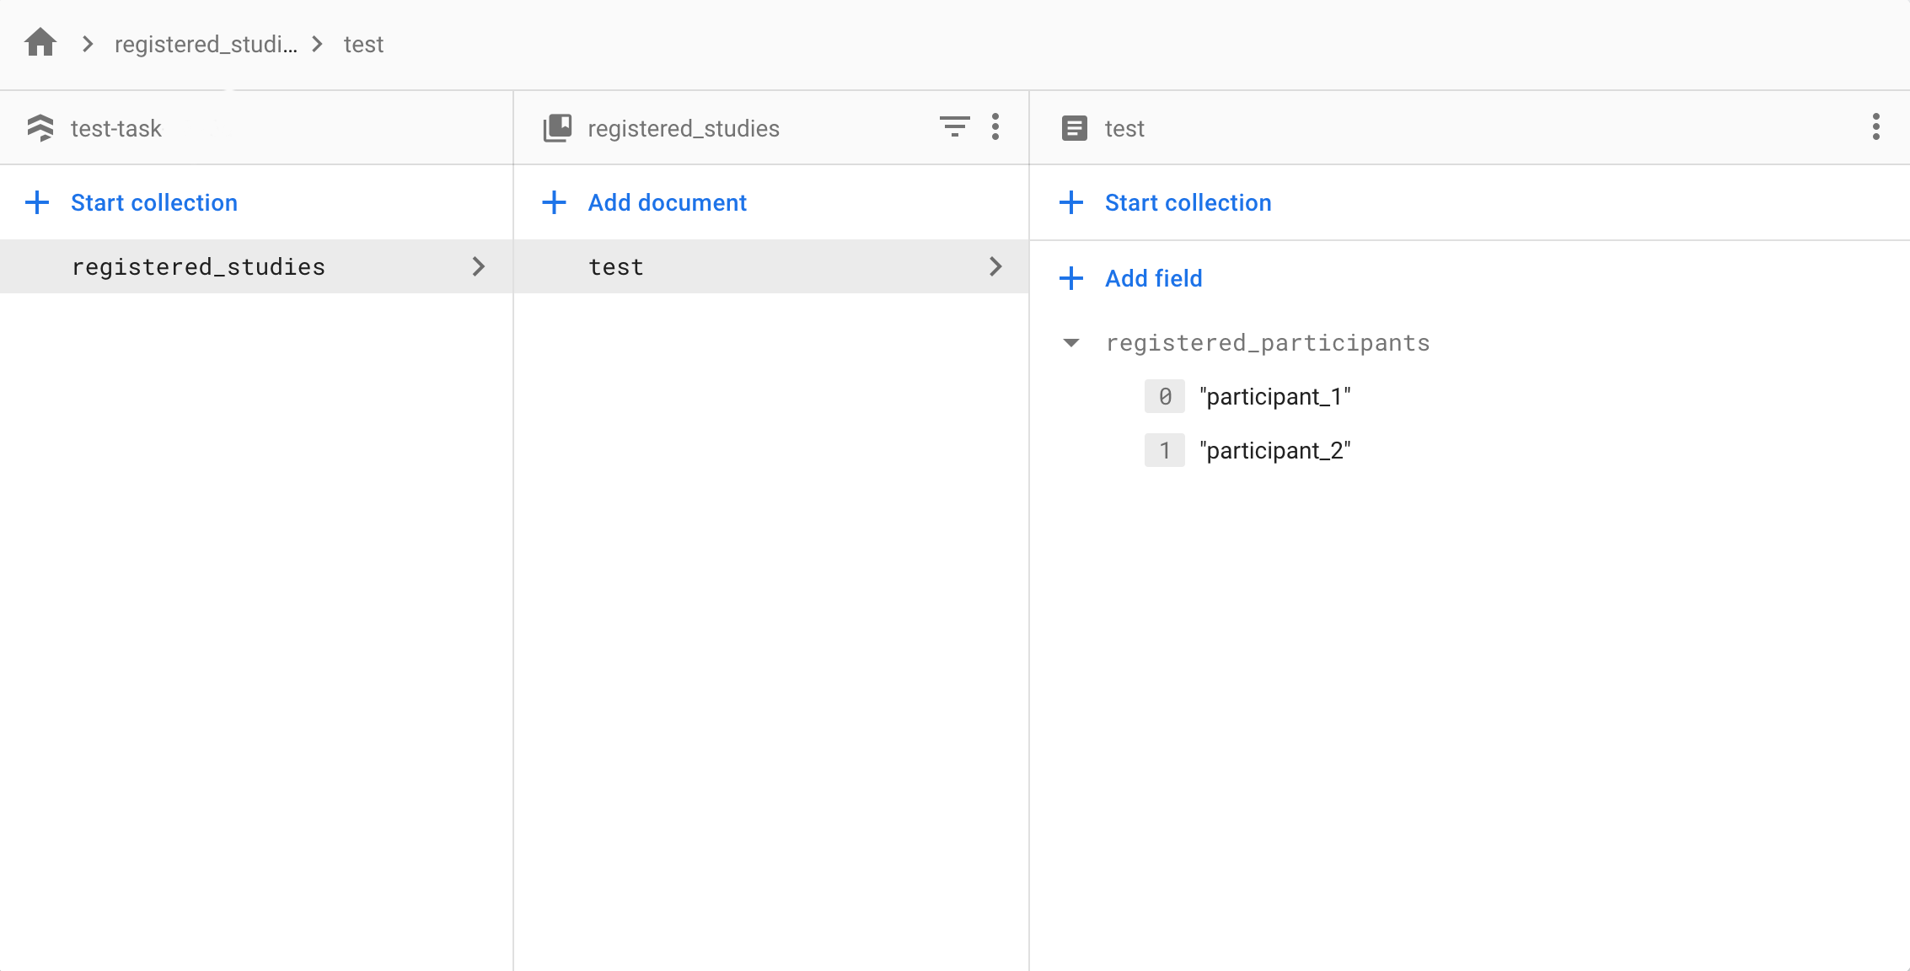
Task: Click plus icon next to Add document
Action: point(554,202)
